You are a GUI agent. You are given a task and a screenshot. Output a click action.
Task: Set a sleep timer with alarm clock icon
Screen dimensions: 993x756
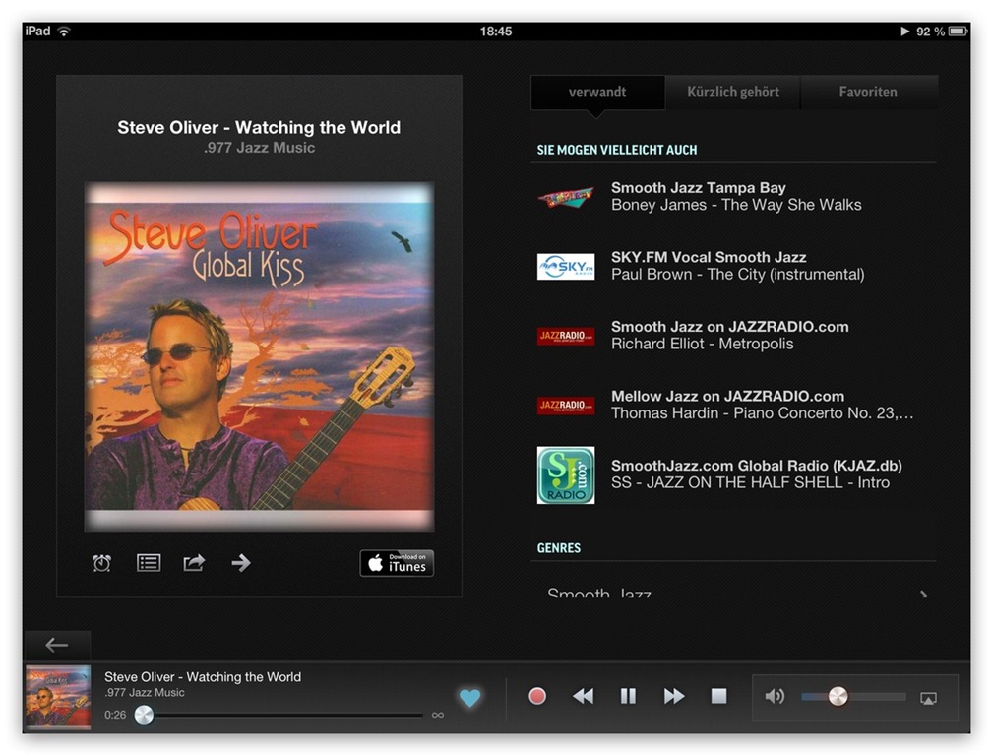pyautogui.click(x=101, y=563)
